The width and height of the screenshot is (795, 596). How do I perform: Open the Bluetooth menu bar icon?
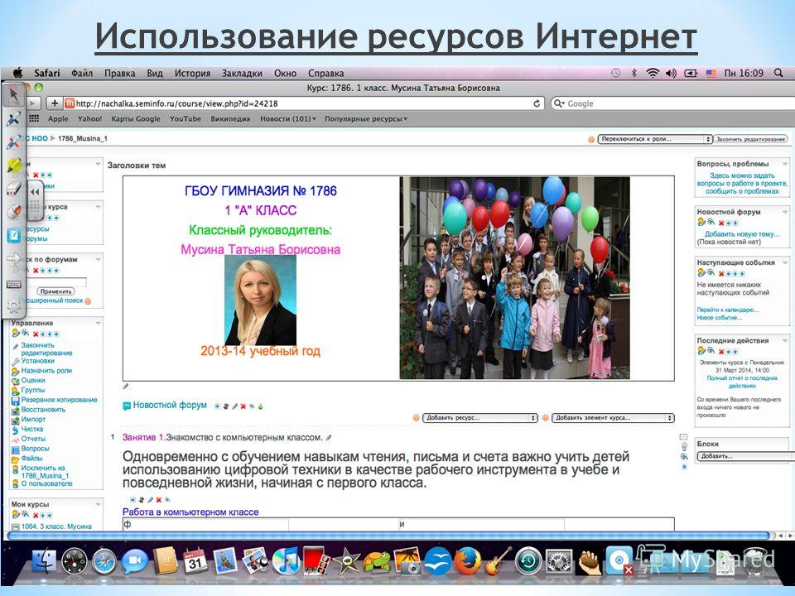tap(634, 73)
